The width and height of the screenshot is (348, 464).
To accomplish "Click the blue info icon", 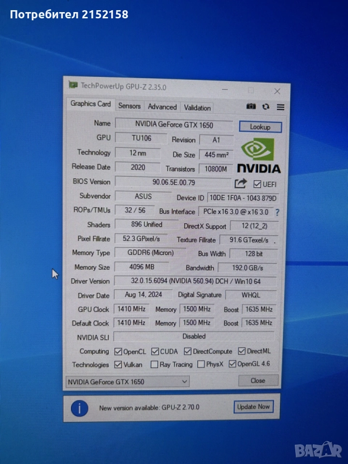I will click(x=80, y=408).
